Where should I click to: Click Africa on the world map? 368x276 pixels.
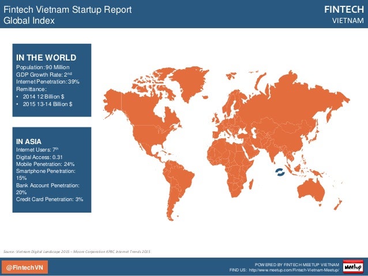[x=231, y=164]
